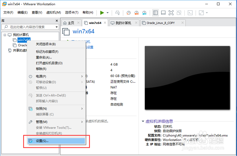
Task: Open the 文件(F) menu
Action: point(8,12)
